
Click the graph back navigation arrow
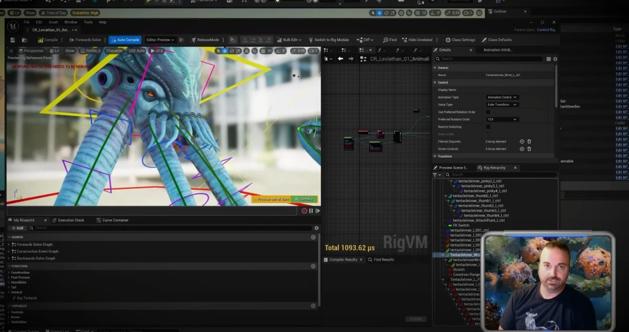(x=340, y=59)
